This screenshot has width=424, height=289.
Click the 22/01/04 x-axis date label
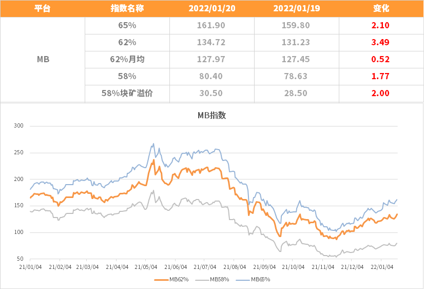pyautogui.click(x=382, y=267)
